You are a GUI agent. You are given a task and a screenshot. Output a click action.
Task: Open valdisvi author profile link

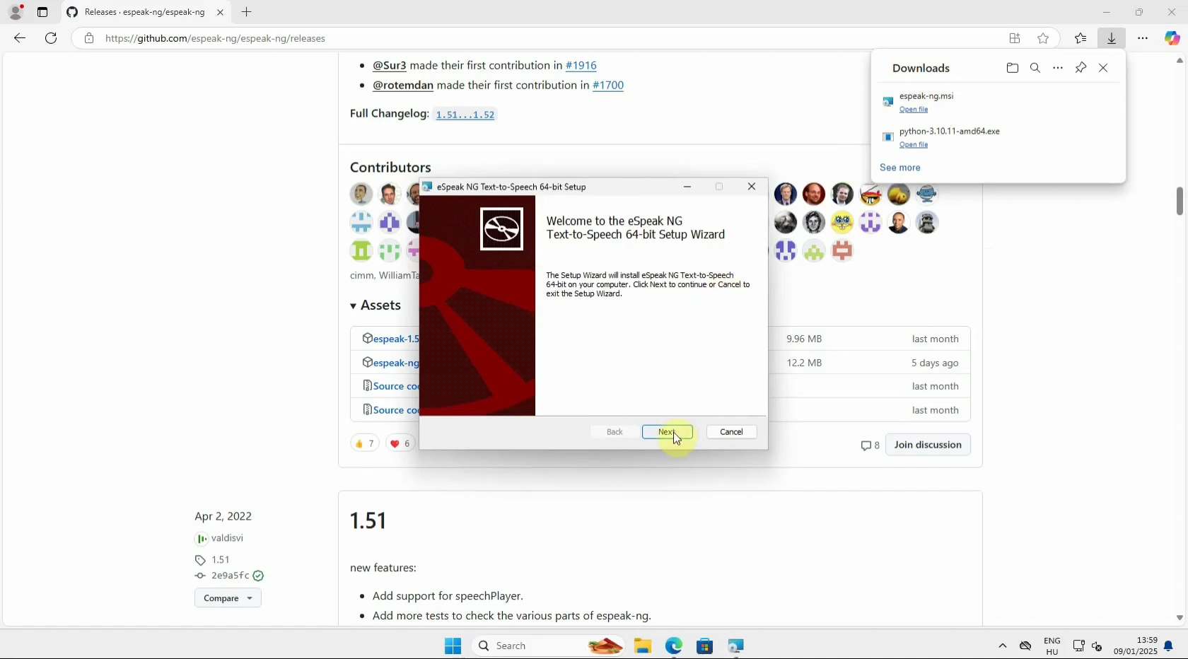227,538
